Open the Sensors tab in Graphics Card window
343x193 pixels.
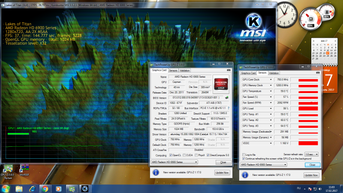(x=173, y=70)
